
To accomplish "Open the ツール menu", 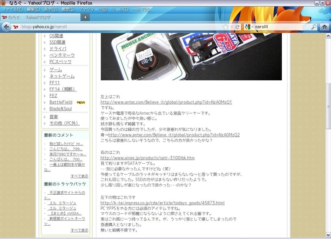I will pos(120,9).
